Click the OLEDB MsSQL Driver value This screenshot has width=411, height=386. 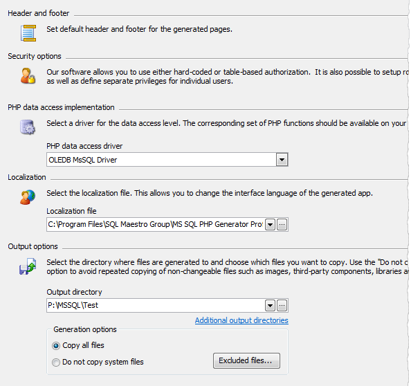[83, 160]
